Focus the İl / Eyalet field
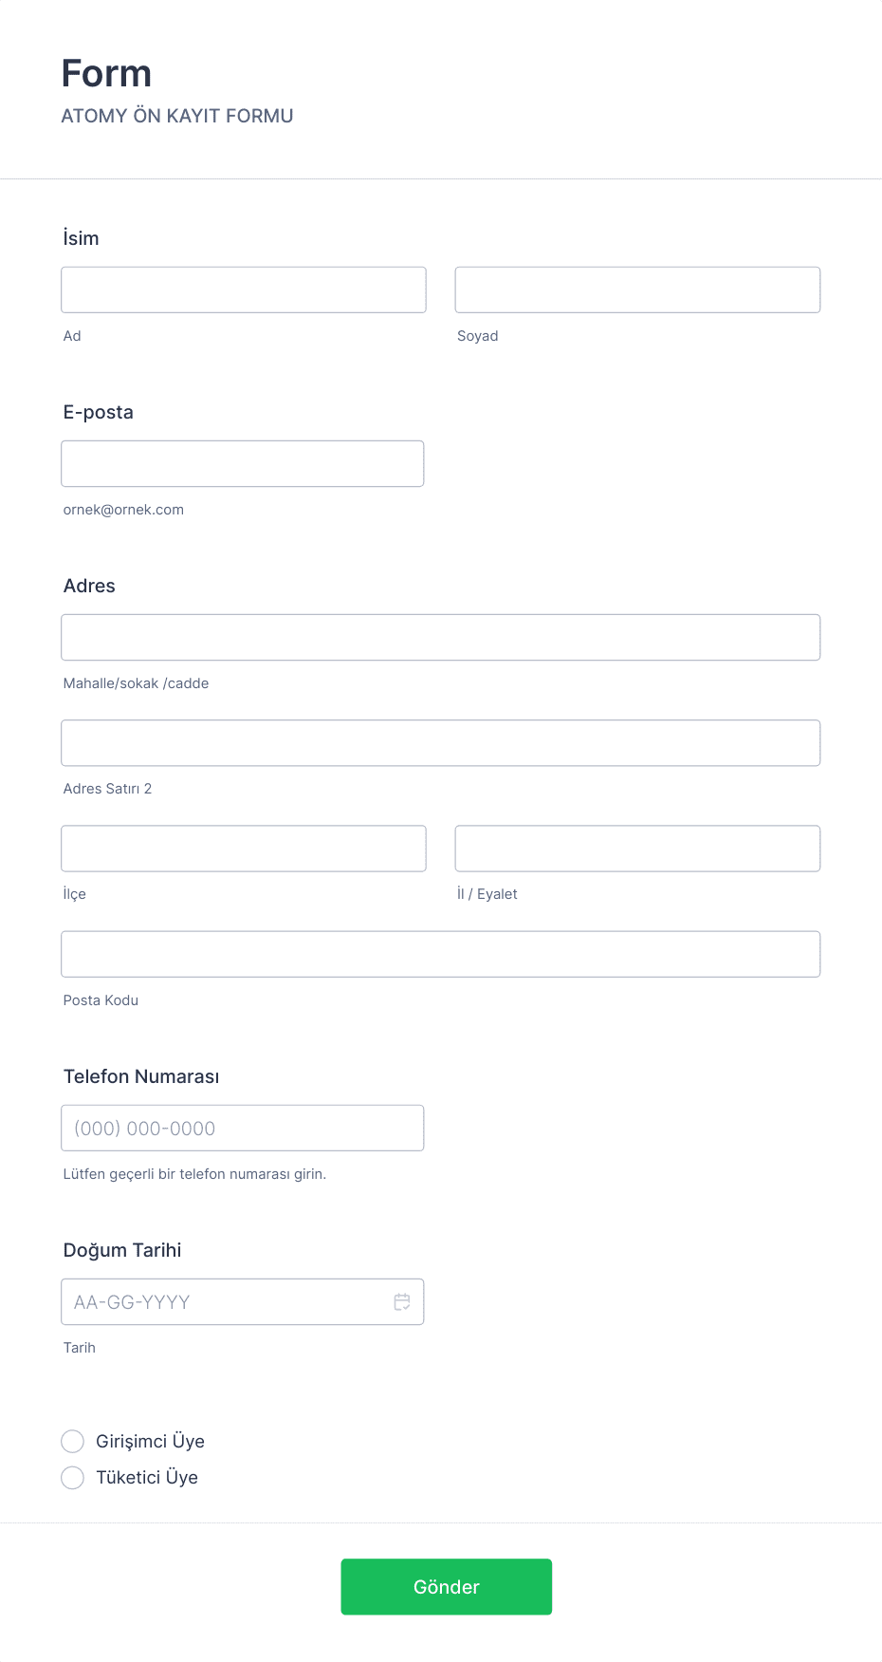Viewport: 882px width, 1662px height. coord(637,849)
